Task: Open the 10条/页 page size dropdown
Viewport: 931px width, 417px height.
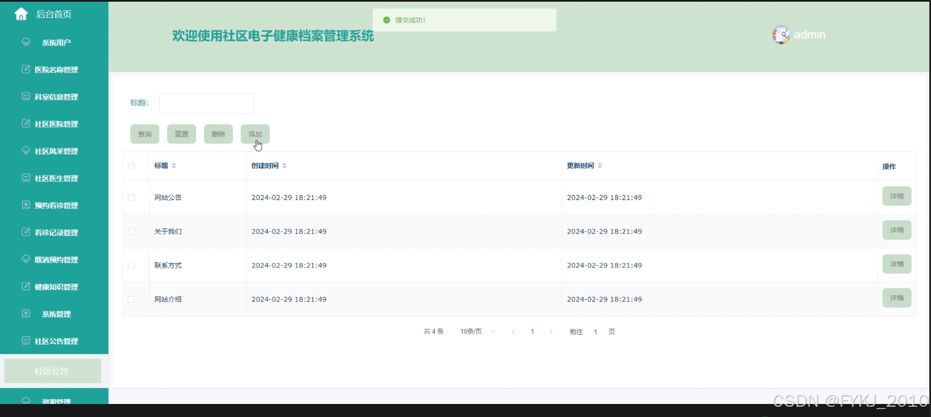Action: 478,331
